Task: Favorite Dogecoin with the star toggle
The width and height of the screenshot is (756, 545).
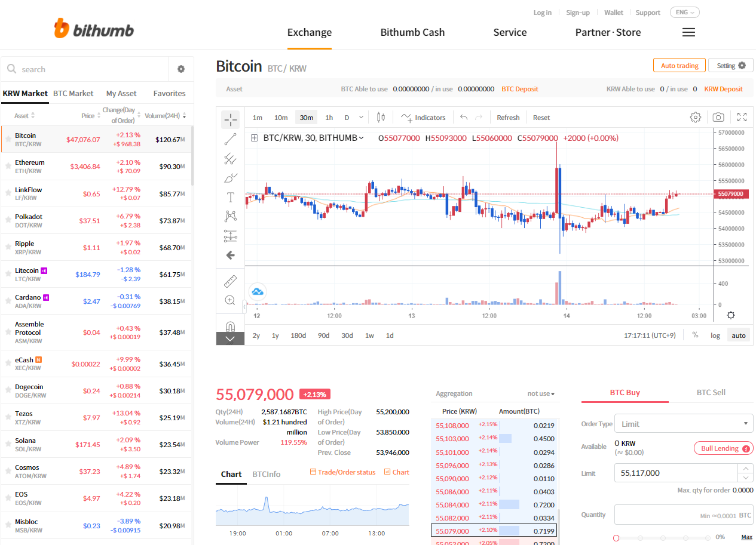Action: pos(8,391)
